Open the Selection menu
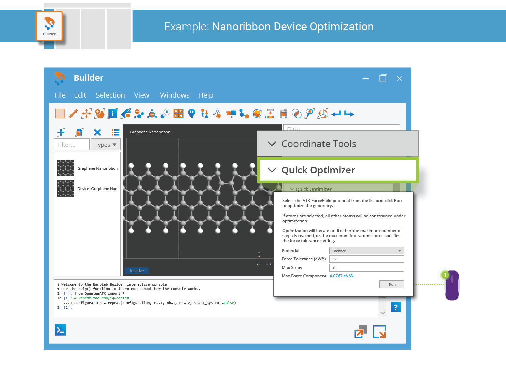Screen dimensions: 506x371 (110, 95)
